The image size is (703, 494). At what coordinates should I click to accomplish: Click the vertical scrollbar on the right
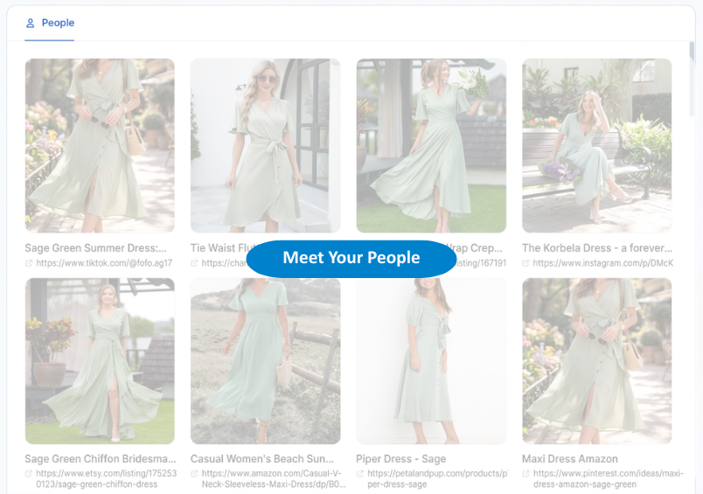[692, 53]
